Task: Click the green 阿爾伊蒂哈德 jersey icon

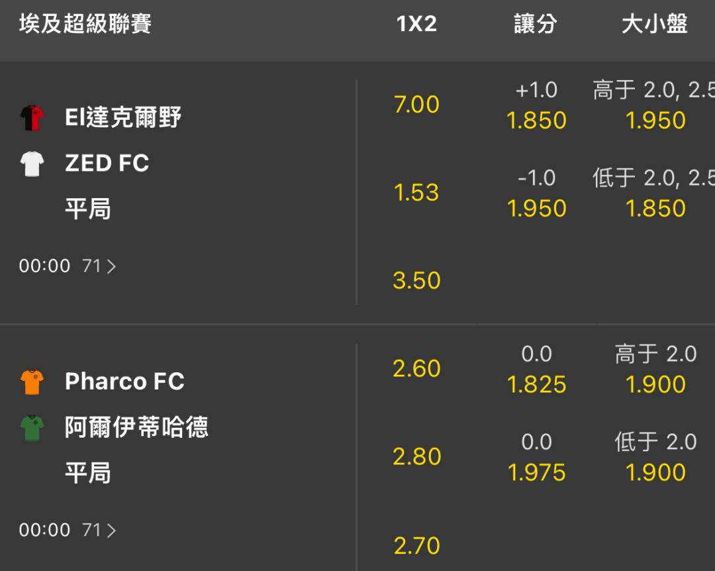Action: 32,427
